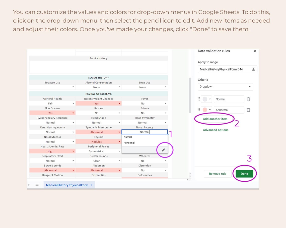Screen dimensions: 286x228
Task: Open the General Health Fair dropdown arrow
Action: point(73,103)
